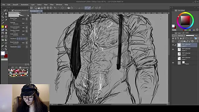Select the Frame border tool
199x112 pixels.
(x=6, y=43)
